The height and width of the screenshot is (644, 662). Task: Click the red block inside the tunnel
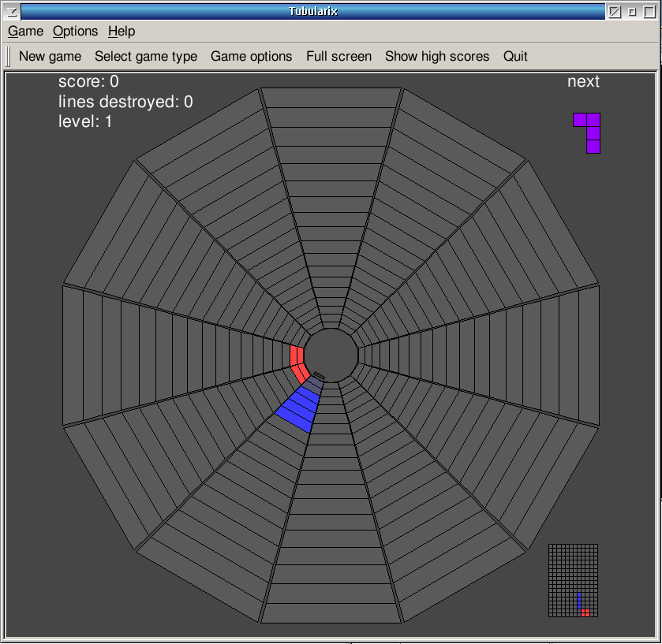point(297,364)
